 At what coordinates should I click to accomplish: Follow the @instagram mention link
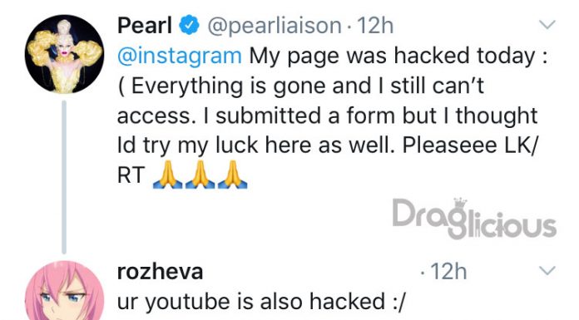pyautogui.click(x=180, y=56)
